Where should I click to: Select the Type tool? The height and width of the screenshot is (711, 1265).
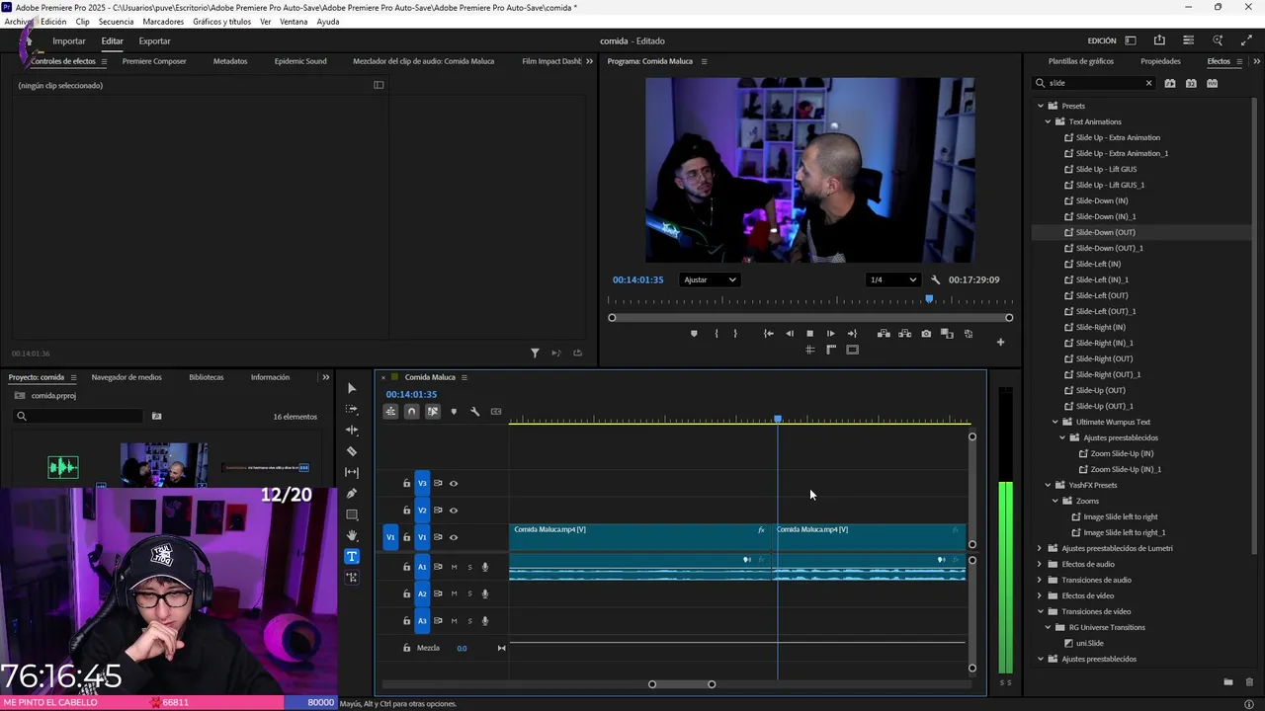point(352,556)
